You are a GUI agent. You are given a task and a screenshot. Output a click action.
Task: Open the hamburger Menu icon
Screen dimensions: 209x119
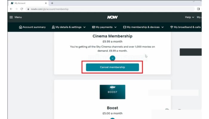(x=11, y=17)
